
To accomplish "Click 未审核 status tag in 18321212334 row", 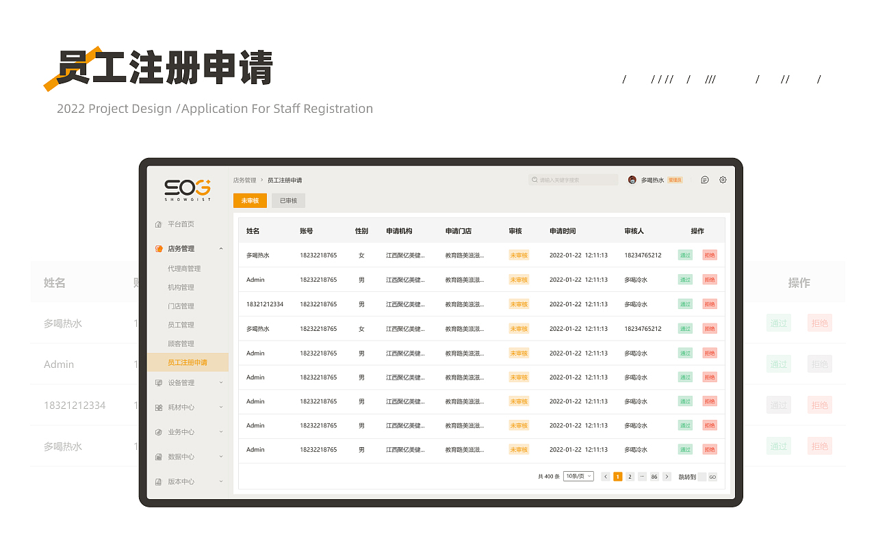I will (519, 304).
